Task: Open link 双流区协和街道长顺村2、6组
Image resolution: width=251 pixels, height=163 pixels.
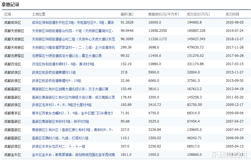Action: click(x=63, y=64)
